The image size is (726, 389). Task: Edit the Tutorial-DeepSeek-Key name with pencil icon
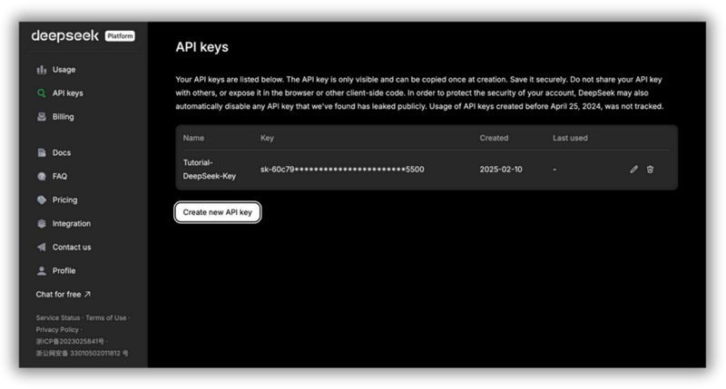(633, 170)
